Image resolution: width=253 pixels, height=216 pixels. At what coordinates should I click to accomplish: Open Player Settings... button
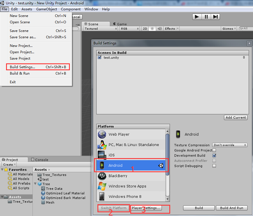pos(146,208)
